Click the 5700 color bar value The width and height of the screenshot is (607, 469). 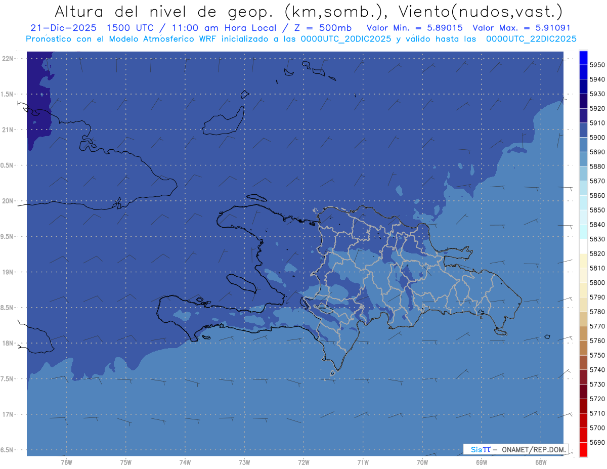point(597,428)
